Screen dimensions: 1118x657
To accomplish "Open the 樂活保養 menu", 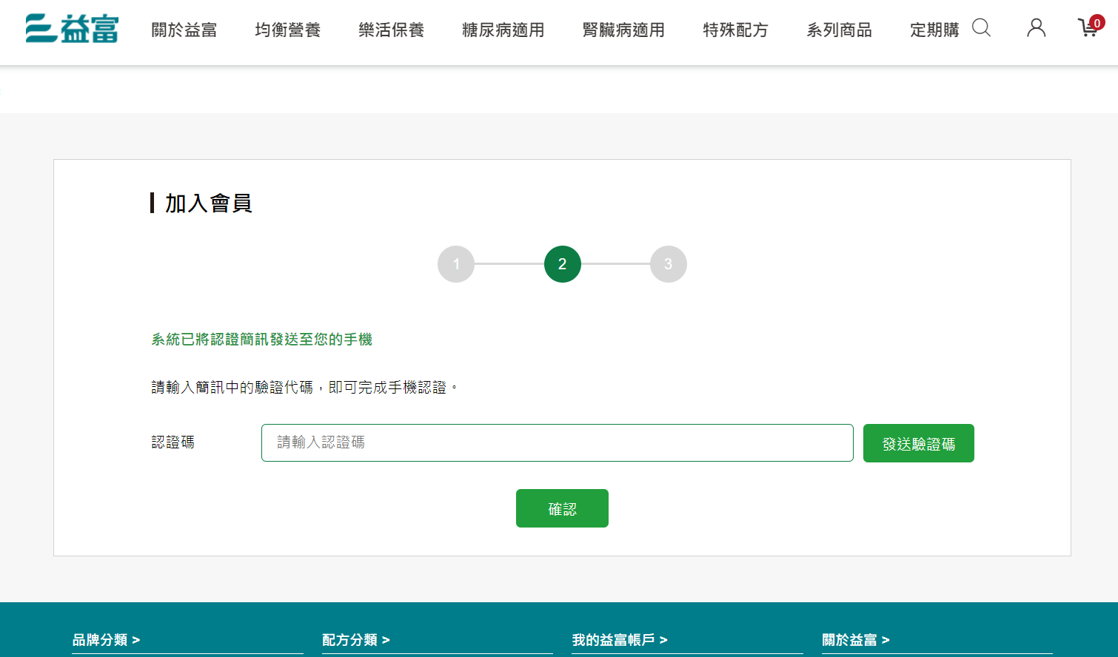I will (390, 30).
